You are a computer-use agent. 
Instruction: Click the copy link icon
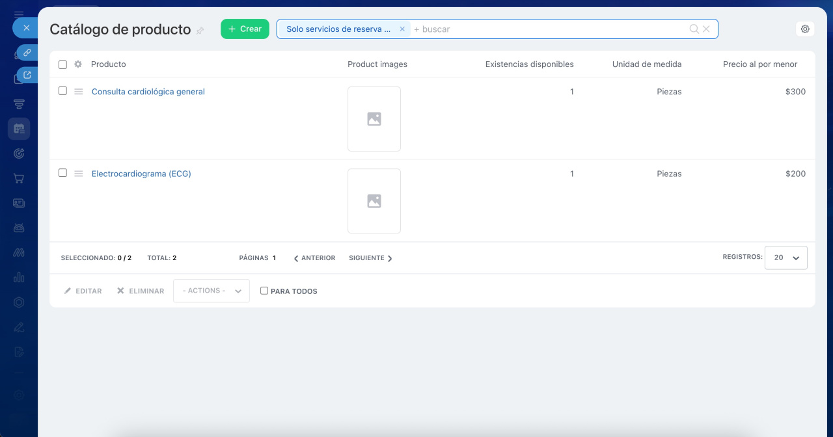pyautogui.click(x=27, y=53)
